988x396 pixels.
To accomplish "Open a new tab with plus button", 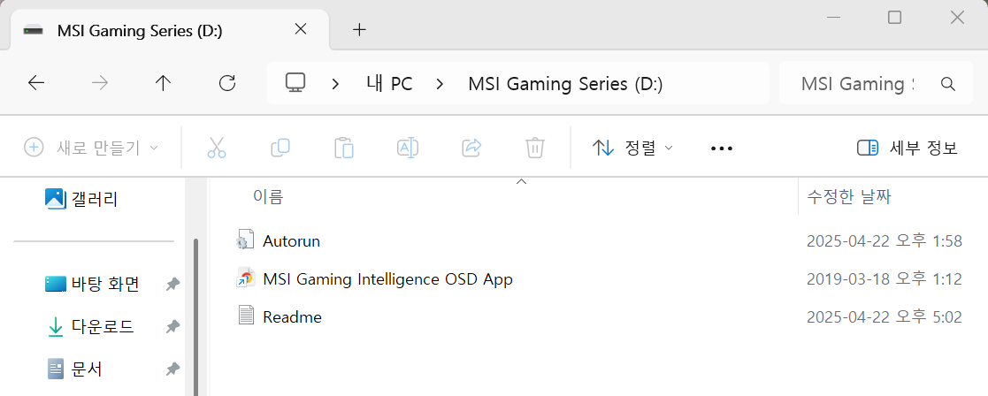I will (359, 29).
